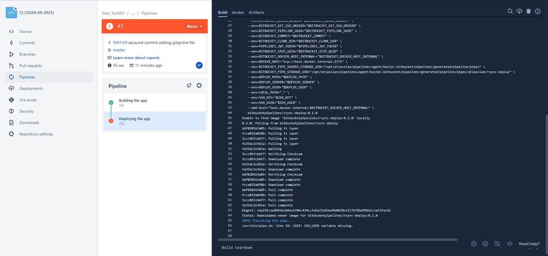Click the CI_CD(04-09-2023) repository name

[x=37, y=13]
